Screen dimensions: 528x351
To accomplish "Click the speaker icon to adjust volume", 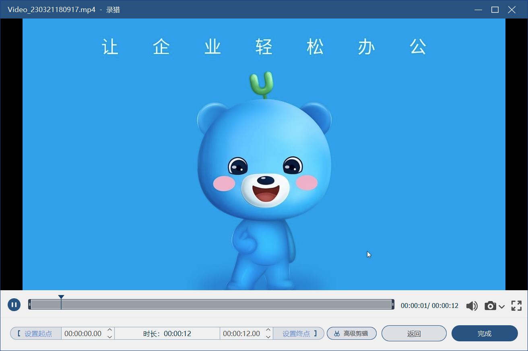I will (x=472, y=306).
